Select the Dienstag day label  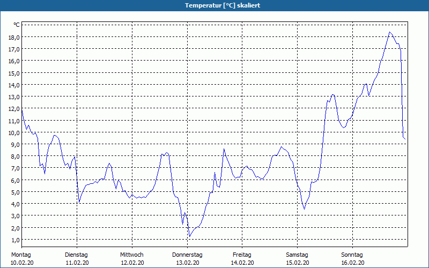click(76, 255)
